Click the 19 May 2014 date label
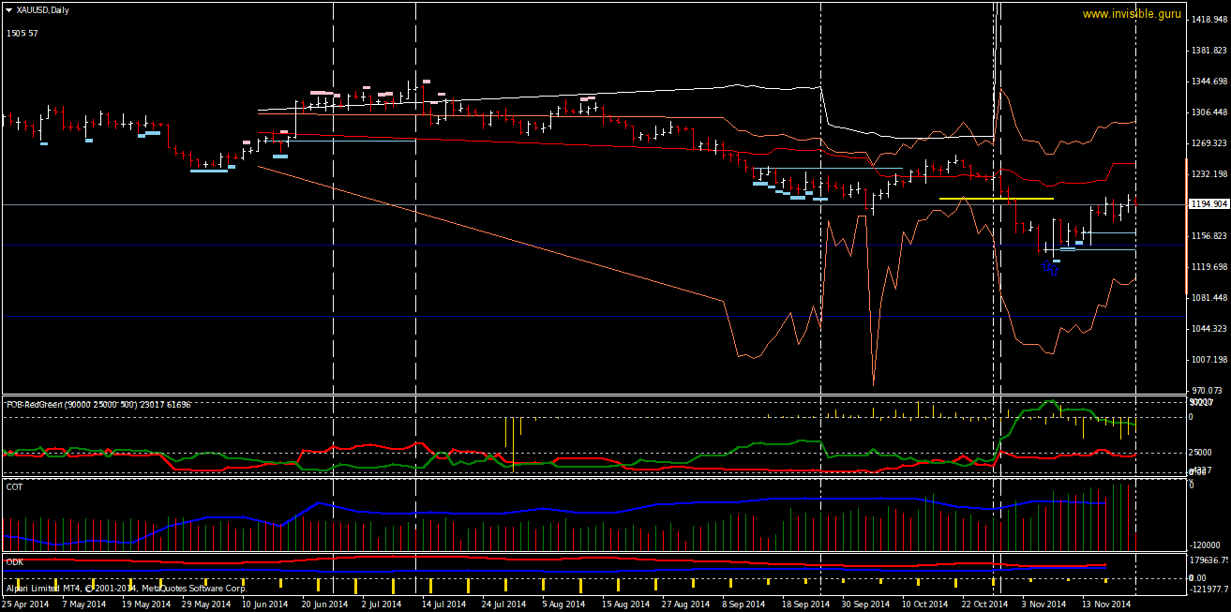 (x=146, y=605)
